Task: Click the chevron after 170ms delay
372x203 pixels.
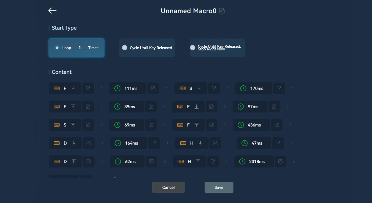Action: coord(293,88)
